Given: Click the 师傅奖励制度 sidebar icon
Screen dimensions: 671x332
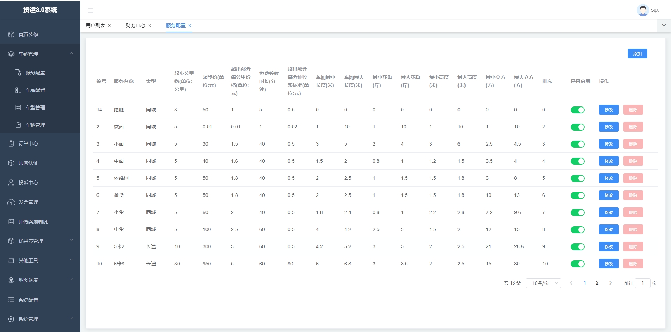Looking at the screenshot, I should [11, 222].
